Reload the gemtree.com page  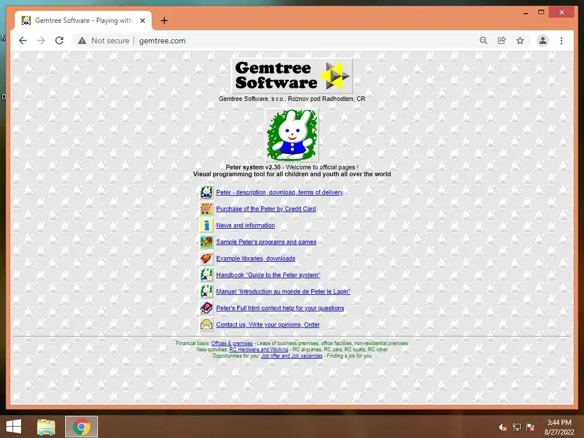[x=59, y=40]
